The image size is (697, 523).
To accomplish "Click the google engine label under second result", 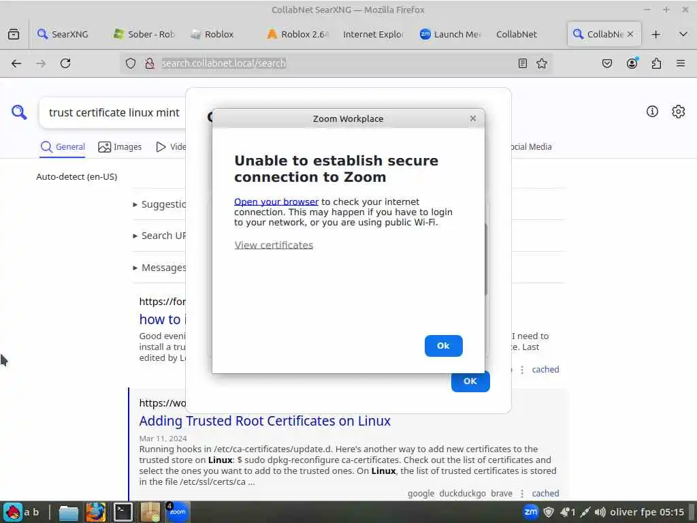I will [x=421, y=494].
